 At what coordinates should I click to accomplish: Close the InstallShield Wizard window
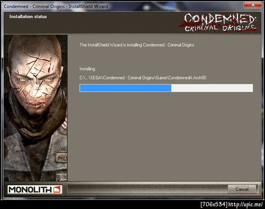click(x=253, y=4)
